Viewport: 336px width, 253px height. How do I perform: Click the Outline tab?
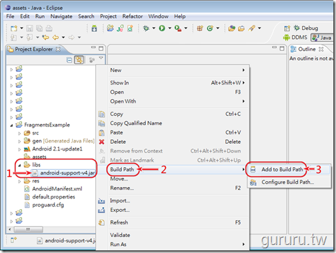point(307,49)
